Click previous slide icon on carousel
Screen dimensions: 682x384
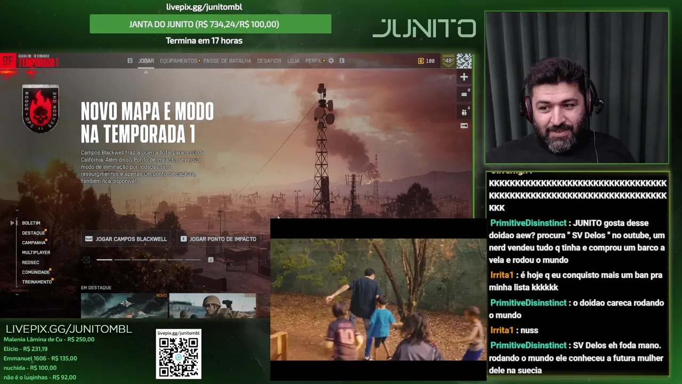tap(86, 260)
